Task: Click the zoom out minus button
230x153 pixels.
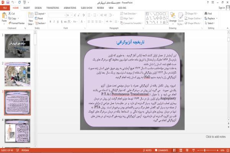Action: (x=198, y=150)
